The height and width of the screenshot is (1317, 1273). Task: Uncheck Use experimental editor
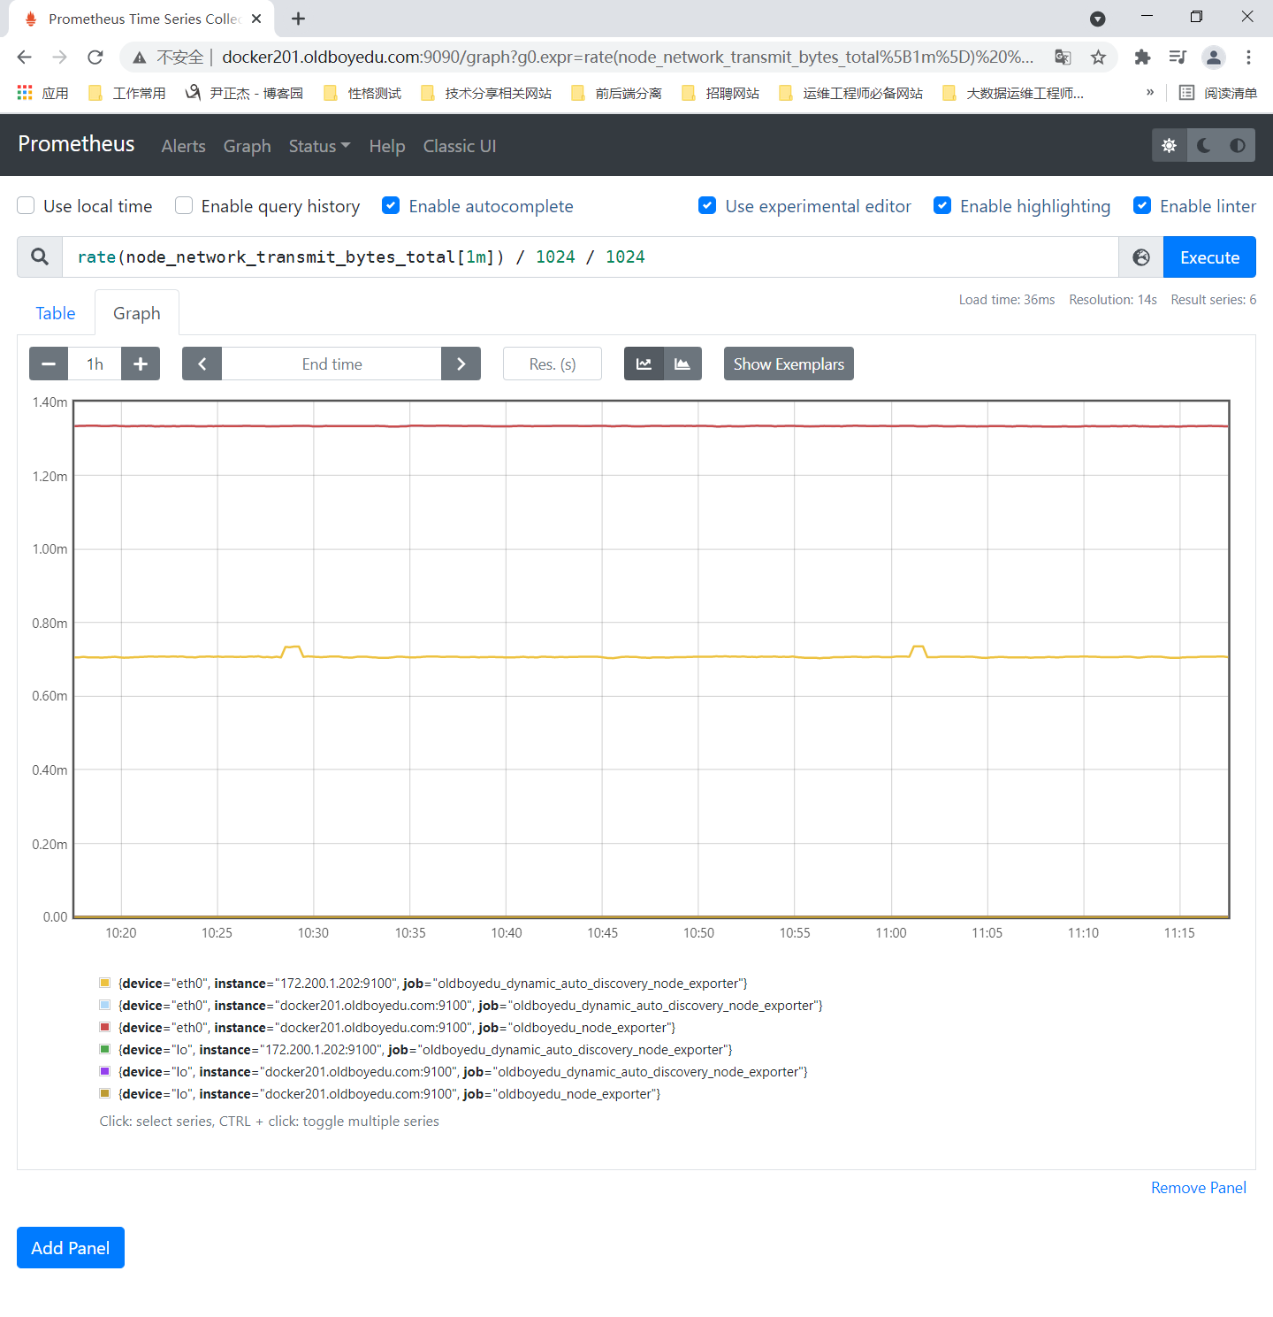(x=707, y=206)
